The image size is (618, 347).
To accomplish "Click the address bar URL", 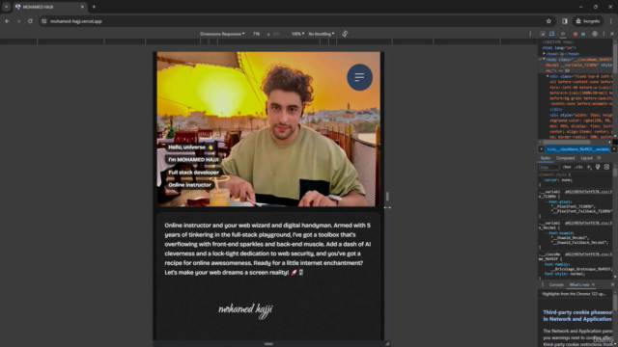I will pos(76,21).
